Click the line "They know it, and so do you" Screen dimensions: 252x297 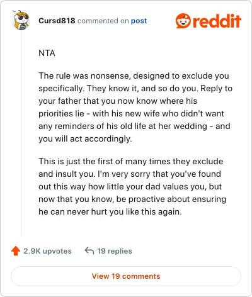click(142, 88)
